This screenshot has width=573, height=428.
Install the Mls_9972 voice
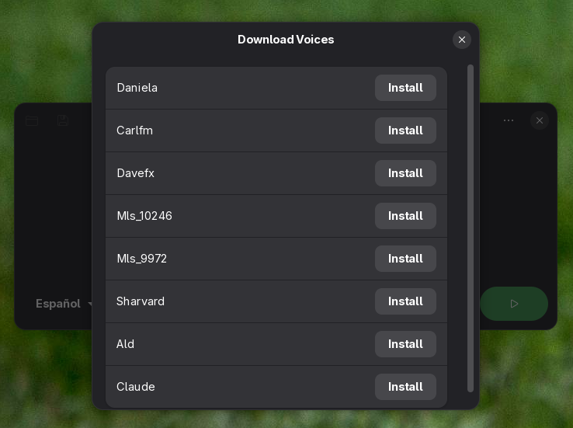tap(405, 259)
